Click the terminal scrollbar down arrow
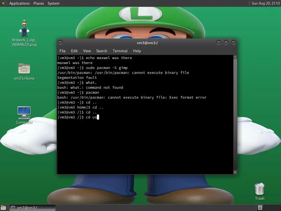This screenshot has width=281, height=211. pos(235,172)
